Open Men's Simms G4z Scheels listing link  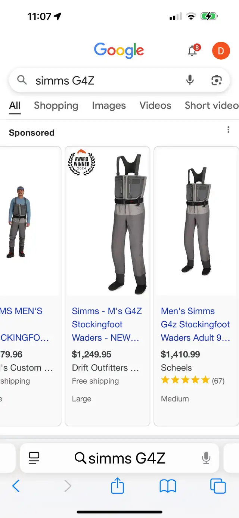point(195,324)
